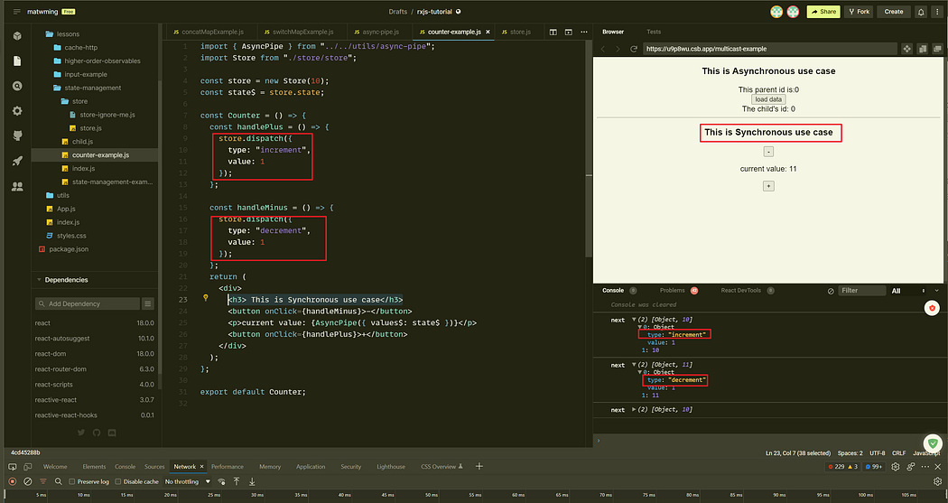This screenshot has width=948, height=503.
Task: Switch to the store.js editor tab
Action: 516,32
